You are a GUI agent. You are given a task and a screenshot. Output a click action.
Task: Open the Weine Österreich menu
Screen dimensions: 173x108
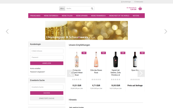pos(51,16)
